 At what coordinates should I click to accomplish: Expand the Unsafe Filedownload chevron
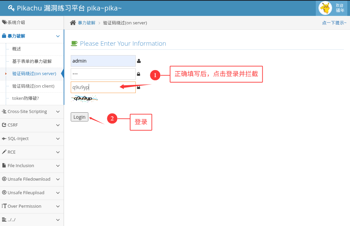[58, 179]
